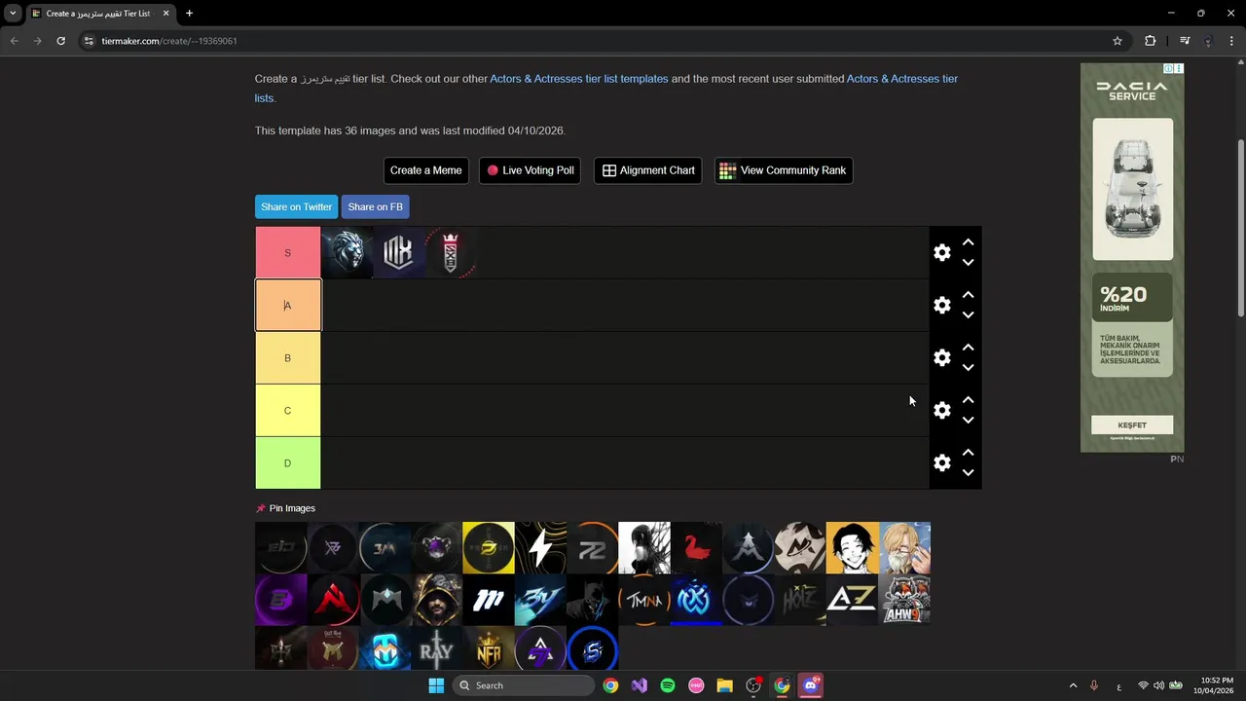Pick the blonde anime character image

904,548
